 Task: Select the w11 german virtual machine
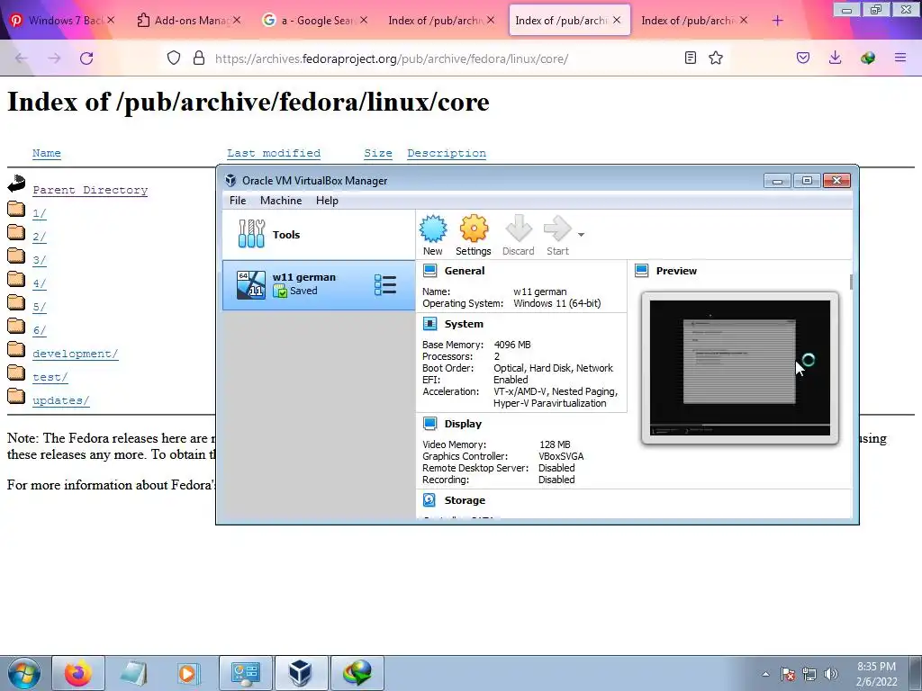[x=319, y=284]
